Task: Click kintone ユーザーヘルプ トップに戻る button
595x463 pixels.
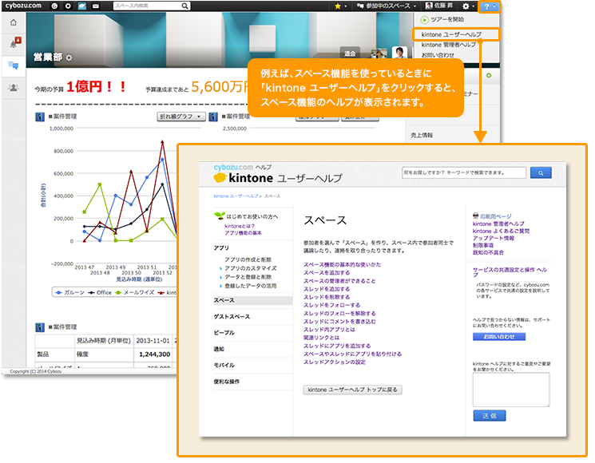Action: 352,390
